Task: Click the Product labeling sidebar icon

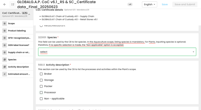Action: [5, 31]
